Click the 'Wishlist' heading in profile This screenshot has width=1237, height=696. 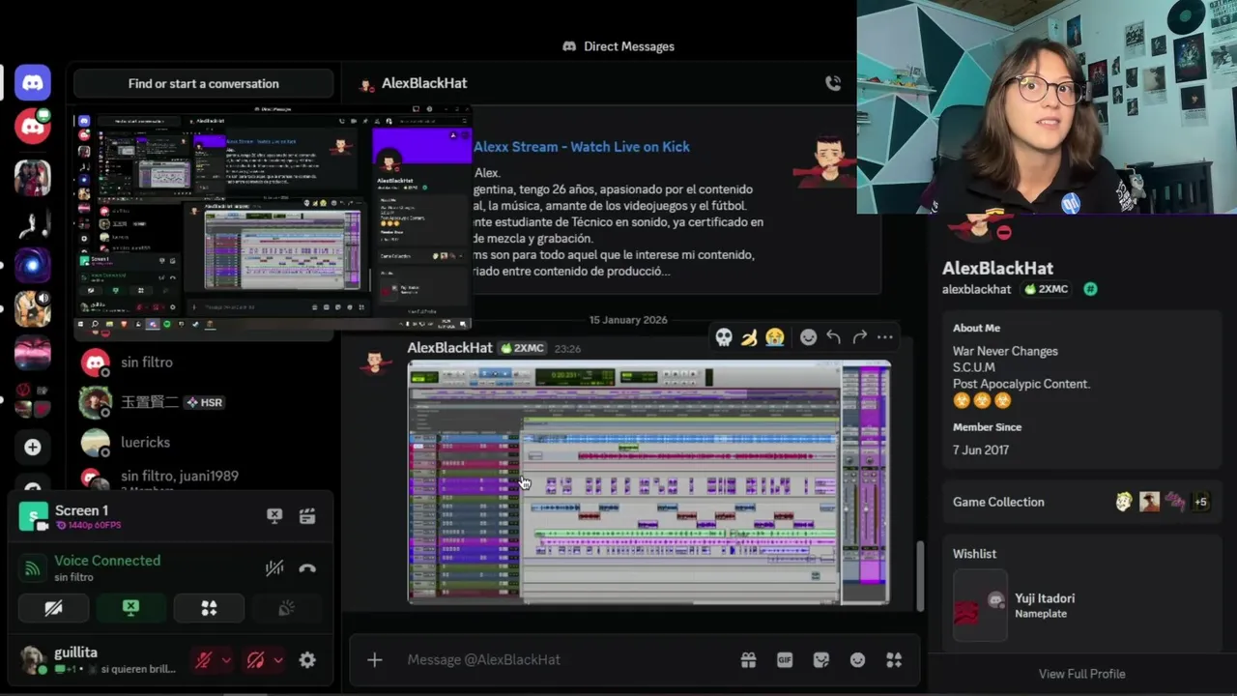click(x=974, y=554)
